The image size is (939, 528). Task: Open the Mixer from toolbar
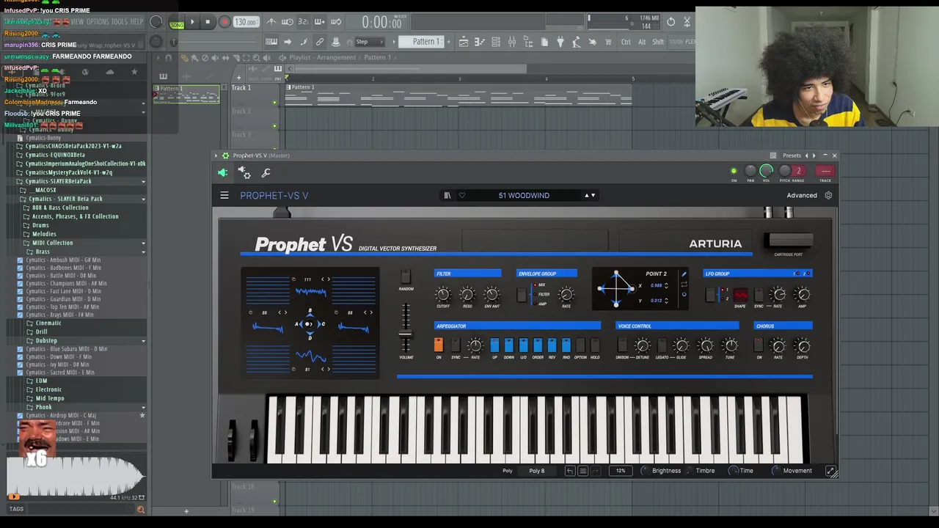[x=512, y=42]
